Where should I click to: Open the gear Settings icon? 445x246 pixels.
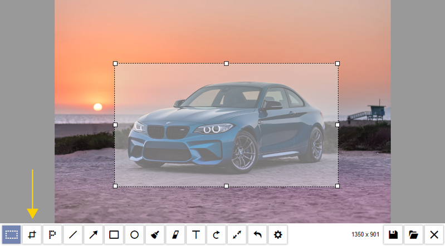(x=278, y=235)
